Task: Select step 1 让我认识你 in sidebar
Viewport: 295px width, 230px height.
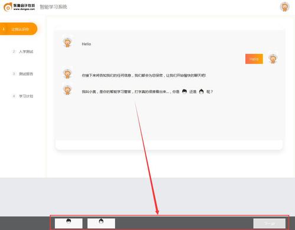Action: tap(18, 29)
